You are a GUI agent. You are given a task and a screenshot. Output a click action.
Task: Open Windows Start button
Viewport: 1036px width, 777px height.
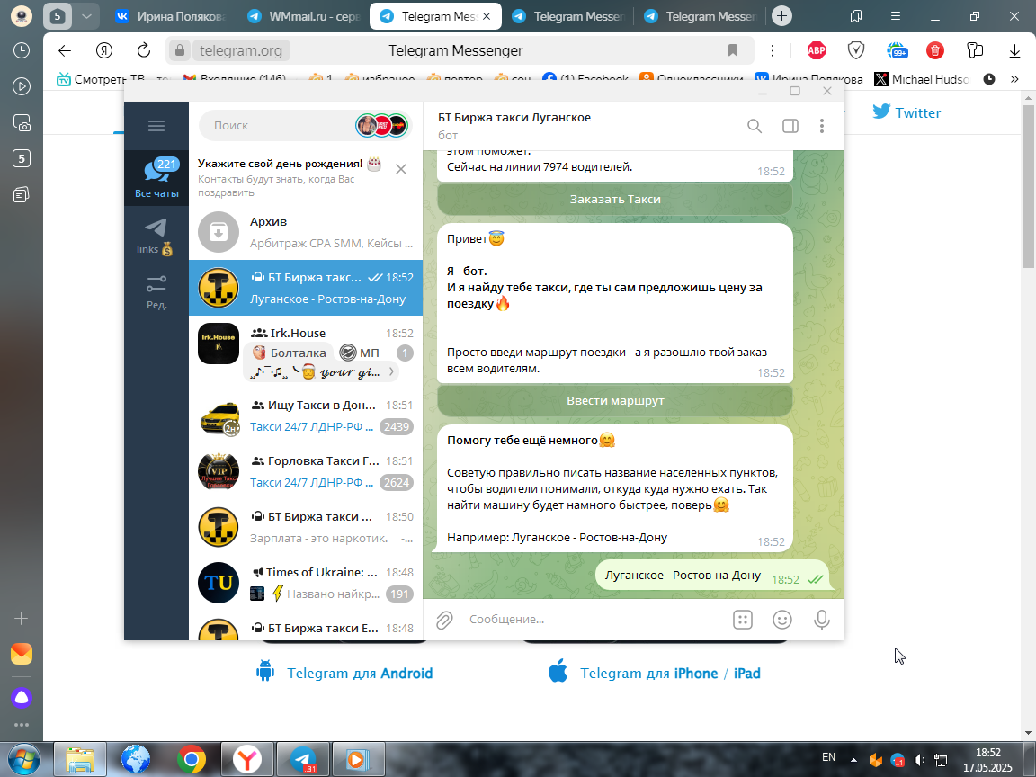[x=23, y=761]
